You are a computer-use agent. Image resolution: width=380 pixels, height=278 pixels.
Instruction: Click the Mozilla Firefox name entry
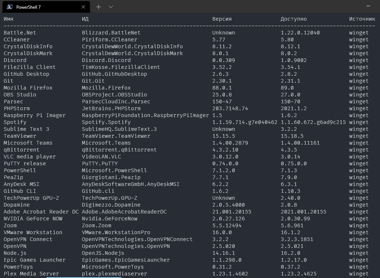(x=28, y=88)
